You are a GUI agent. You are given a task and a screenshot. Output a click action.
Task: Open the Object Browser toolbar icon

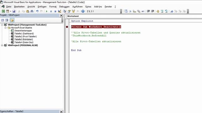[73, 11]
